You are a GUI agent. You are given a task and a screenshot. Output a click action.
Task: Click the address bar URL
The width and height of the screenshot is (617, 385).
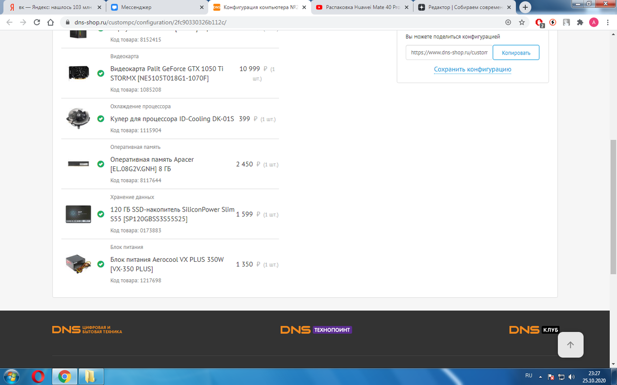(150, 23)
